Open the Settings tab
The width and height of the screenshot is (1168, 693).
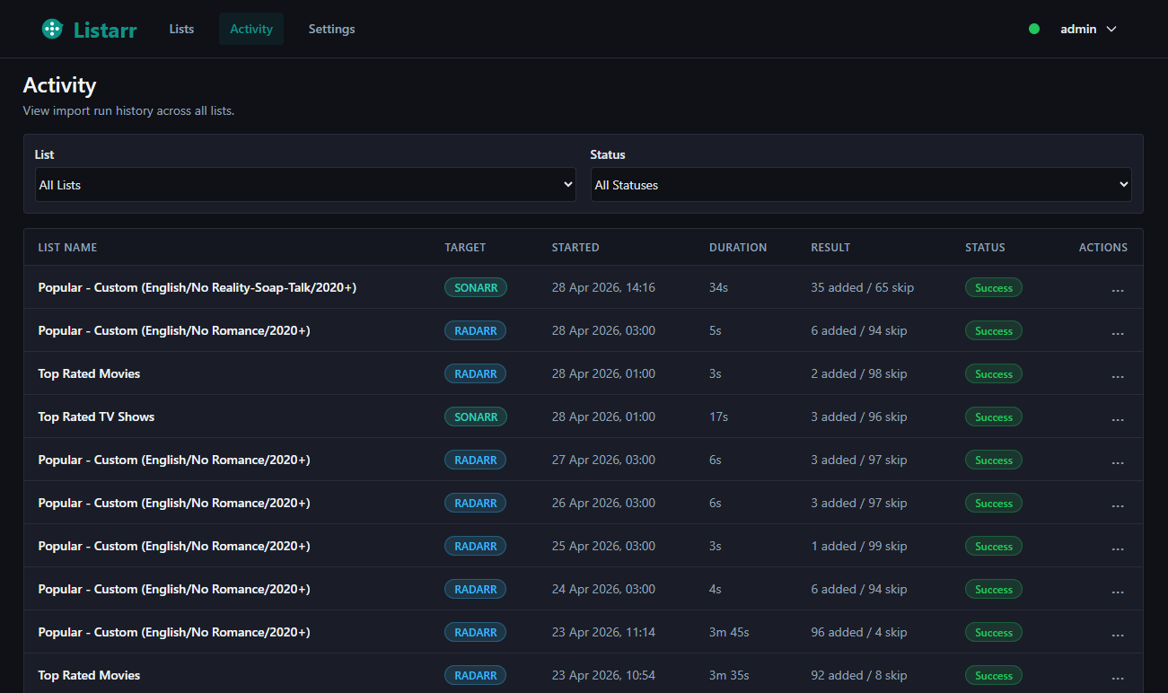331,29
